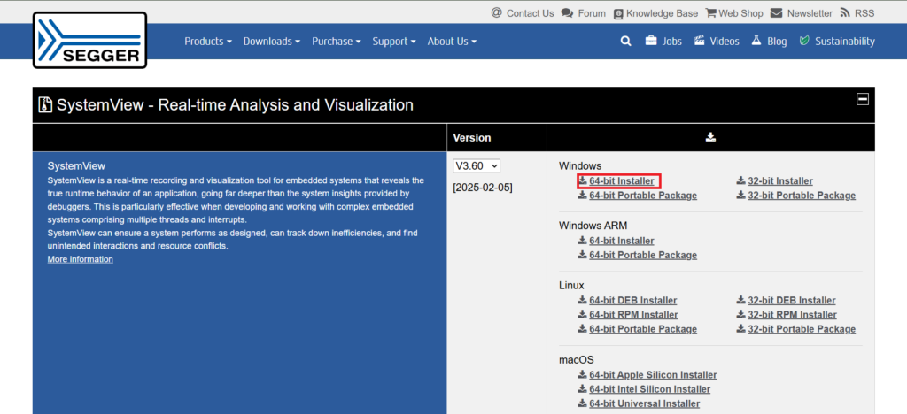
Task: Click the SEGGER logo
Action: coord(89,40)
